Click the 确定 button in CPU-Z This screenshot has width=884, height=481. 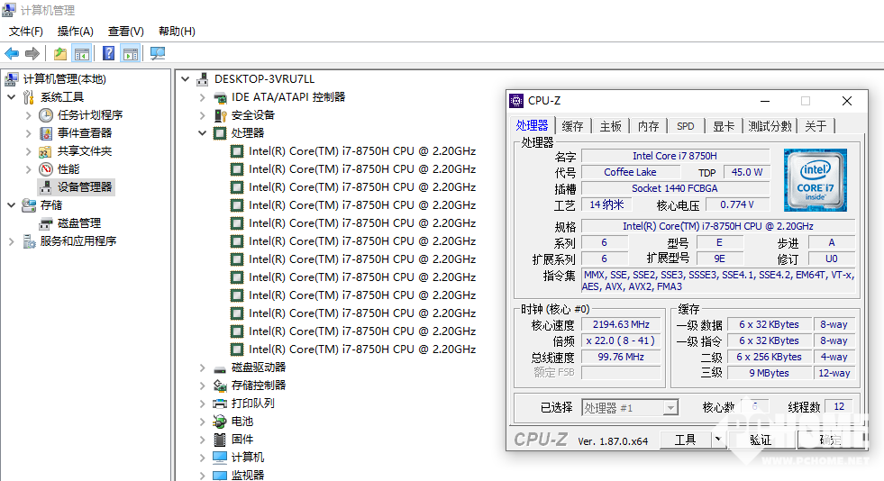tap(830, 440)
